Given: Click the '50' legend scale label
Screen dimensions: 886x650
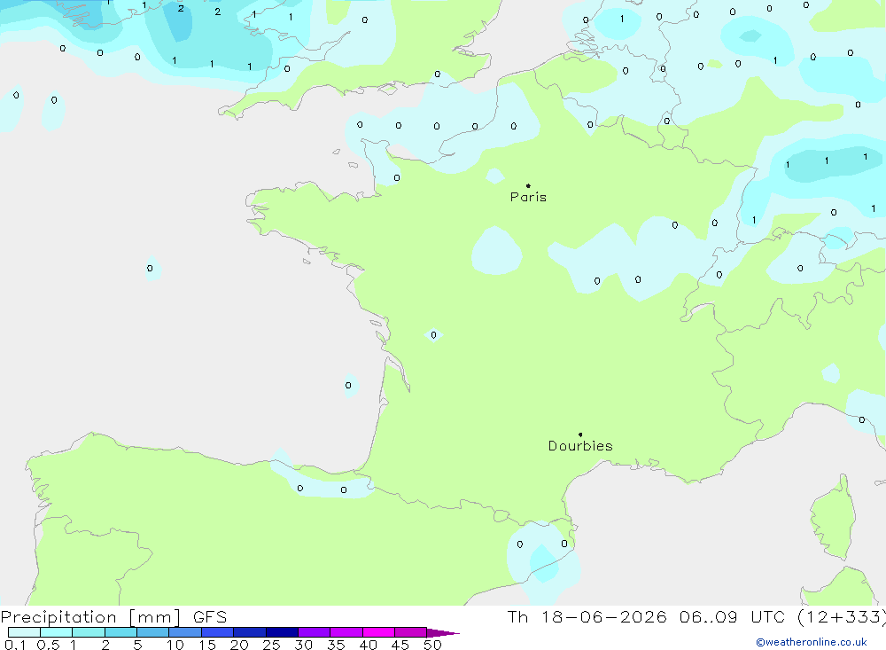Looking at the screenshot, I should pyautogui.click(x=432, y=645).
